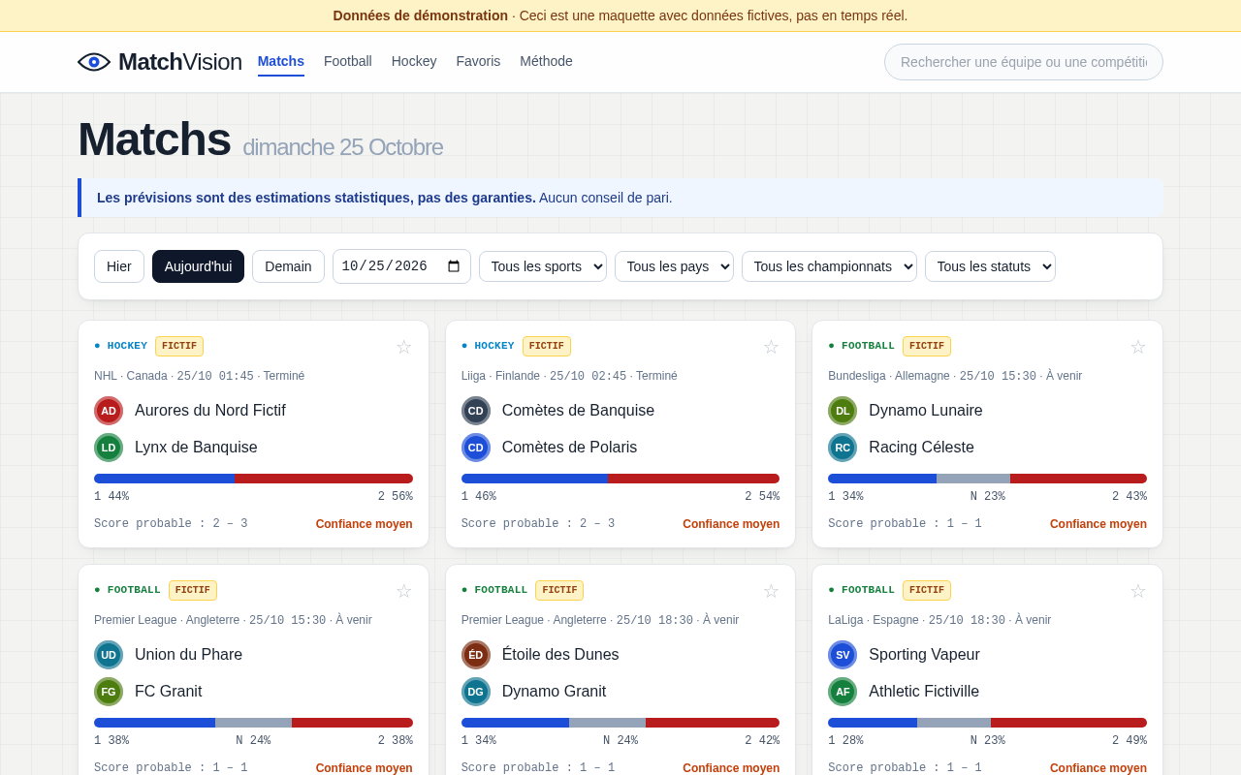Select the Comètes de Polaris CD badge
The image size is (1241, 775).
(x=476, y=448)
